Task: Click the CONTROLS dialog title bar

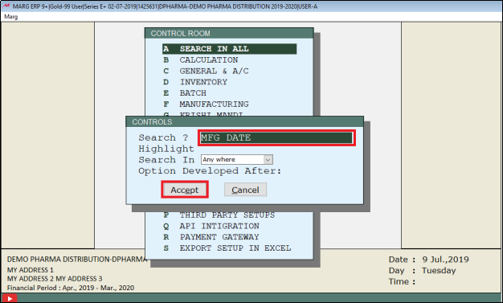Action: [244, 122]
